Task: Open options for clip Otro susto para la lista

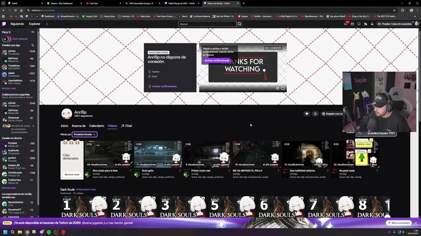Action: [x=130, y=170]
